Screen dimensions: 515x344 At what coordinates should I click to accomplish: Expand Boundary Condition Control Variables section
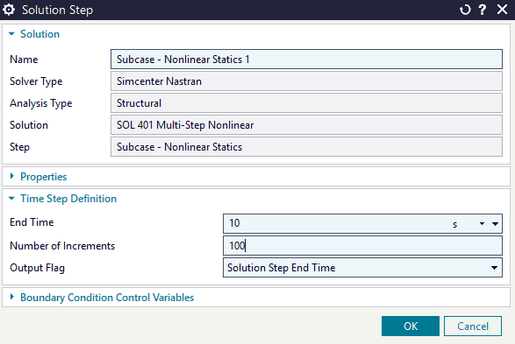[11, 297]
